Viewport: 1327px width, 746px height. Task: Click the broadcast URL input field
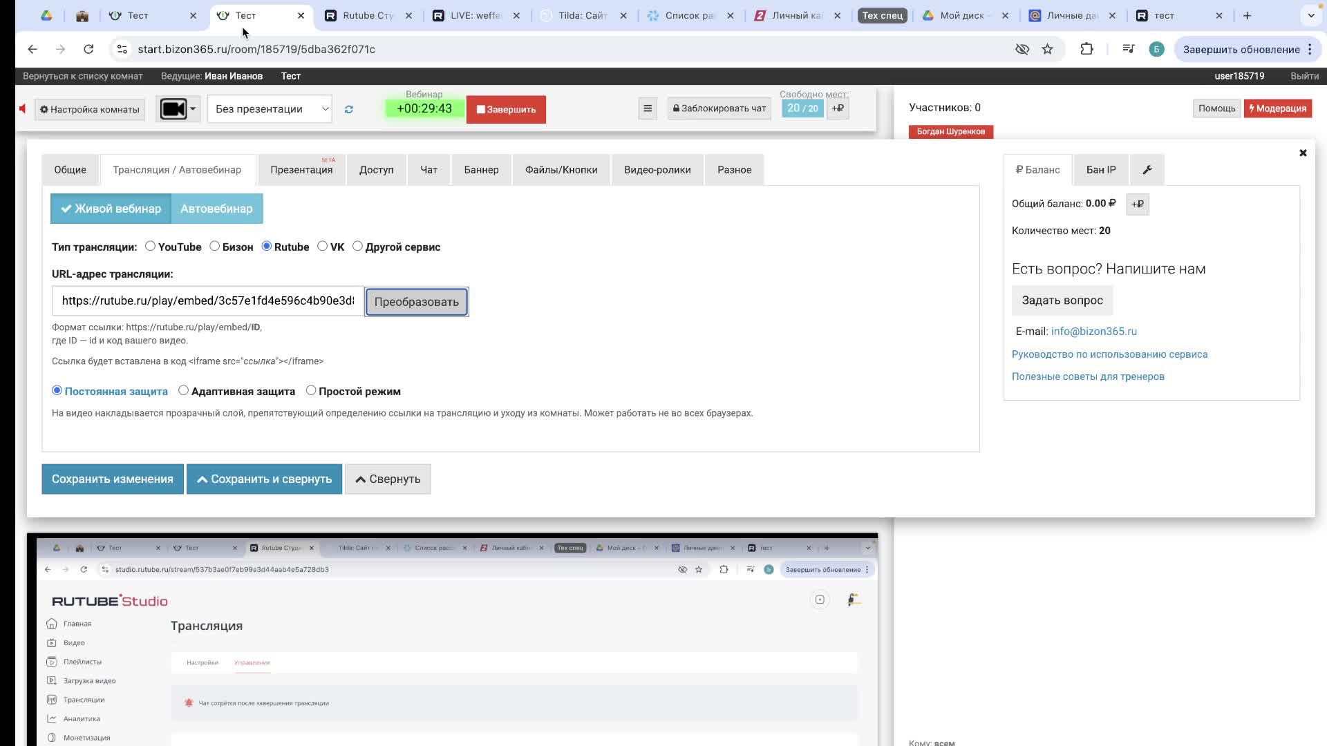(x=207, y=301)
